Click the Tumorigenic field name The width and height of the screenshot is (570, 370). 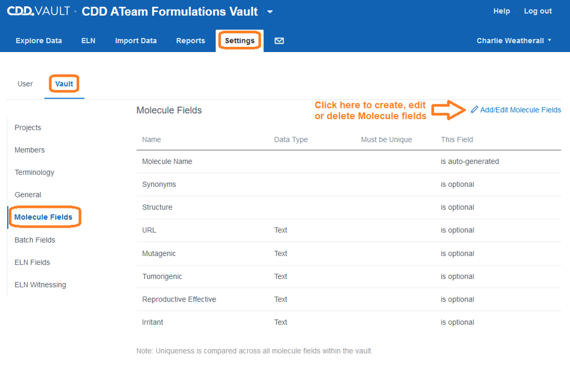pyautogui.click(x=162, y=276)
